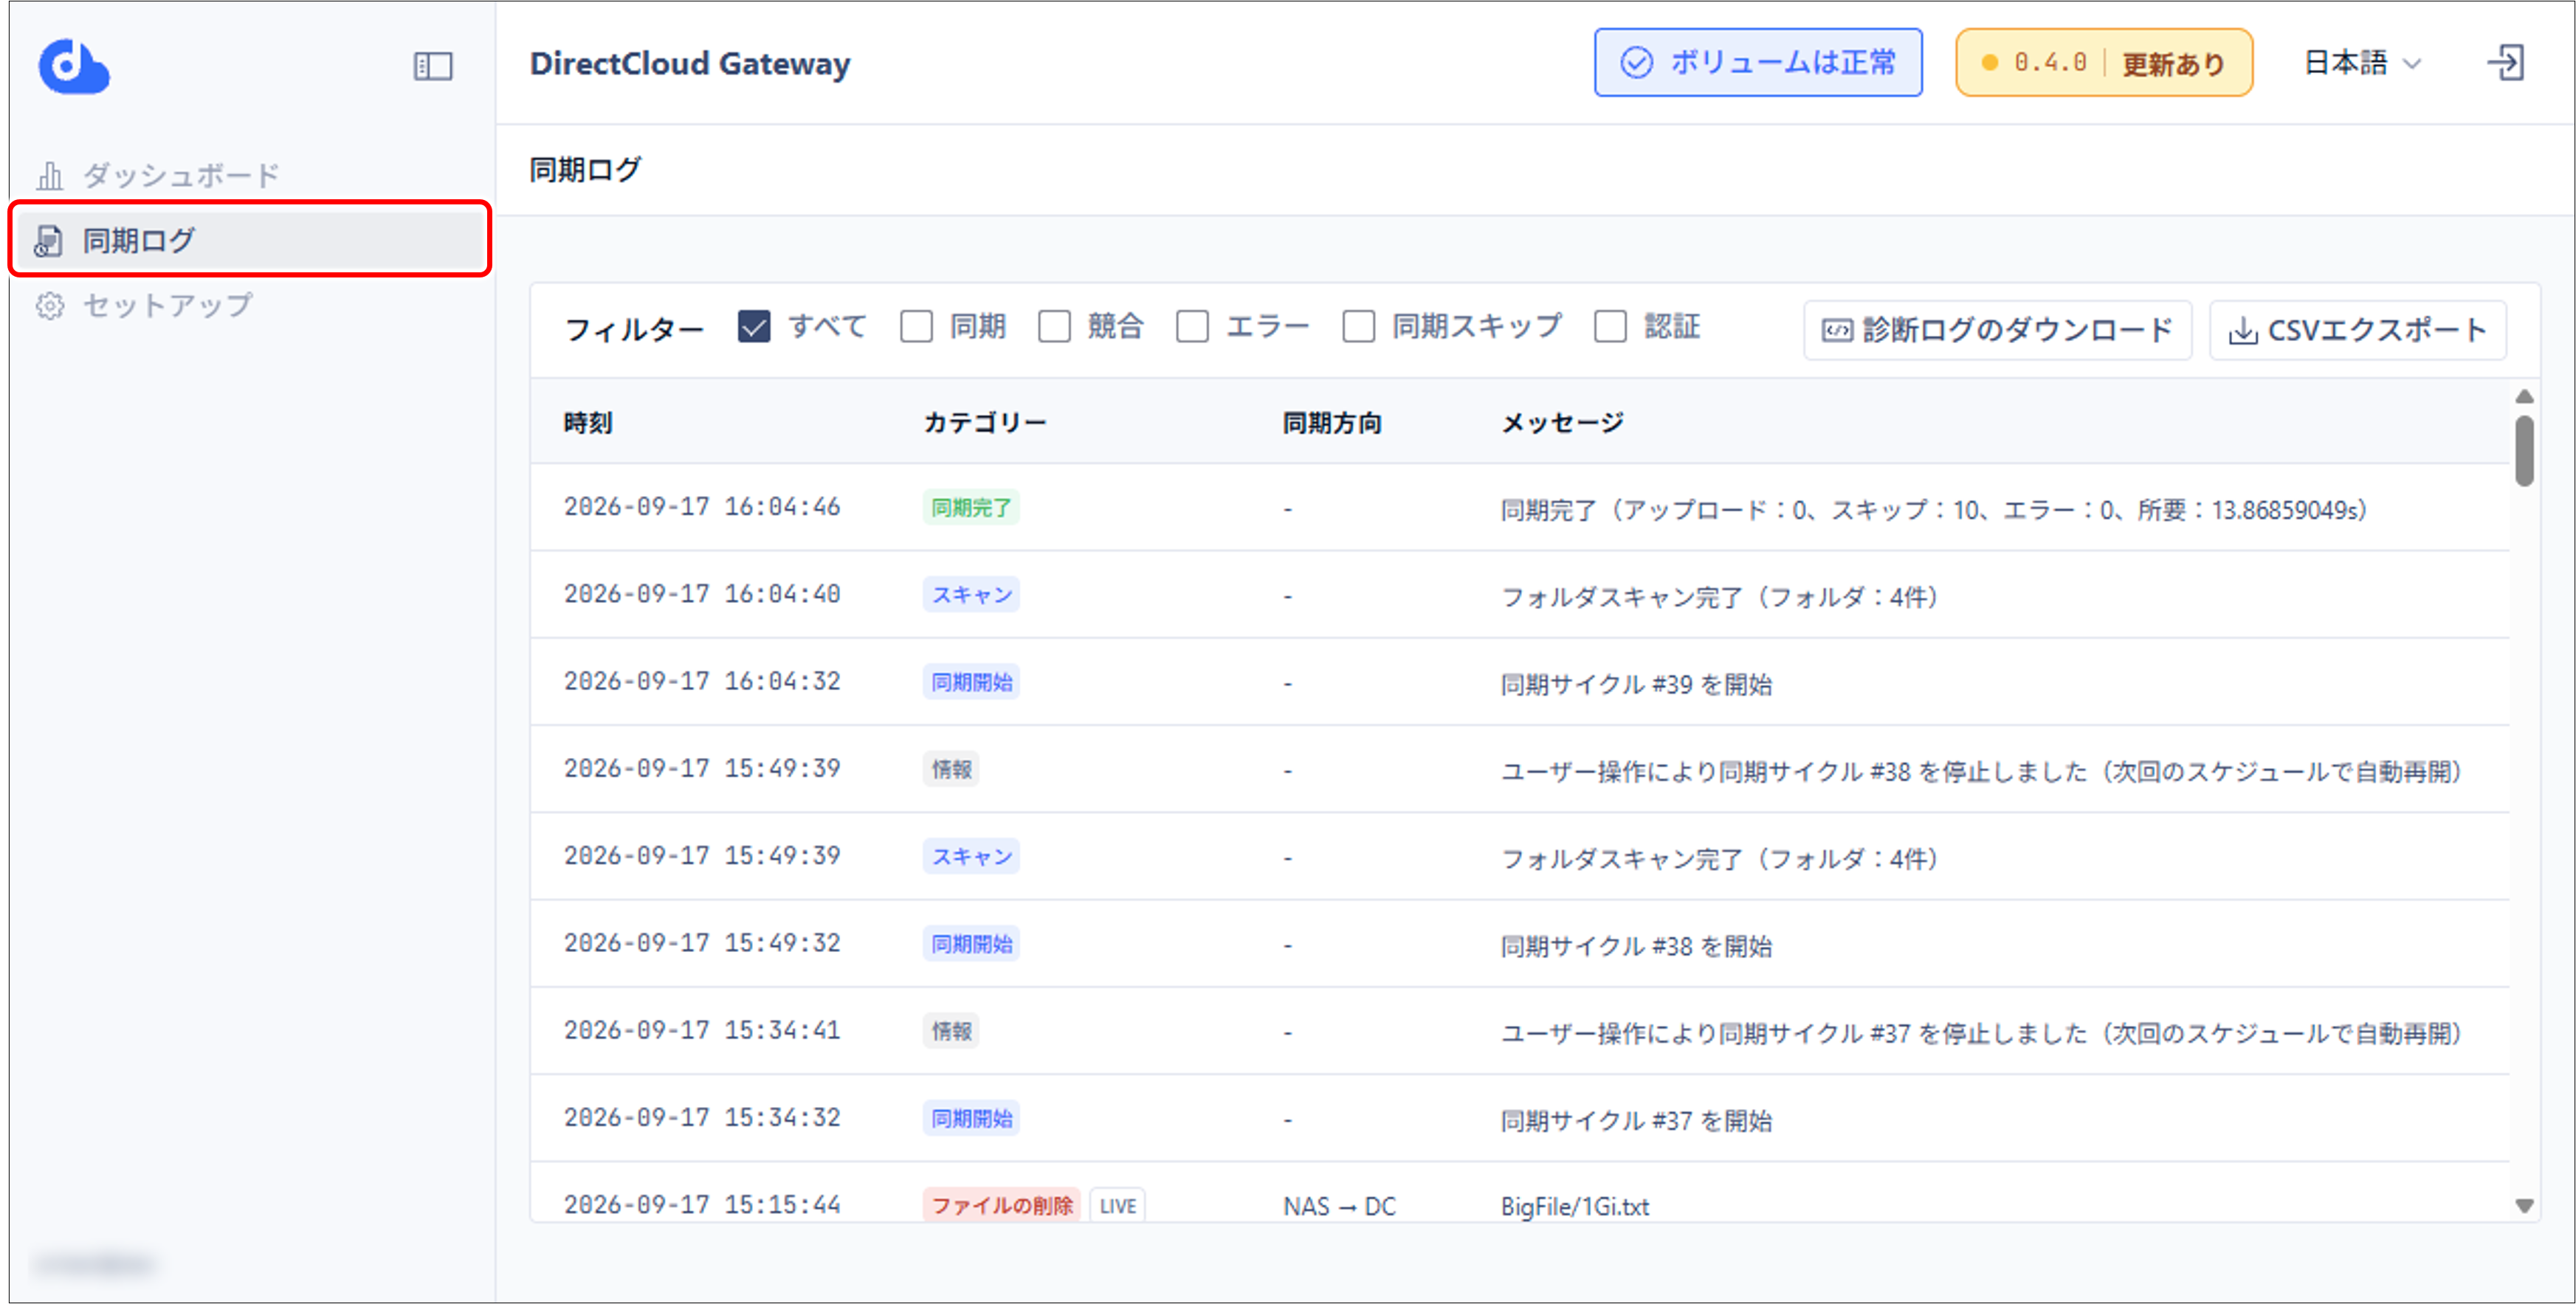Click the ファイルの削除 category tag
Image resolution: width=2576 pixels, height=1304 pixels.
[x=1001, y=1205]
